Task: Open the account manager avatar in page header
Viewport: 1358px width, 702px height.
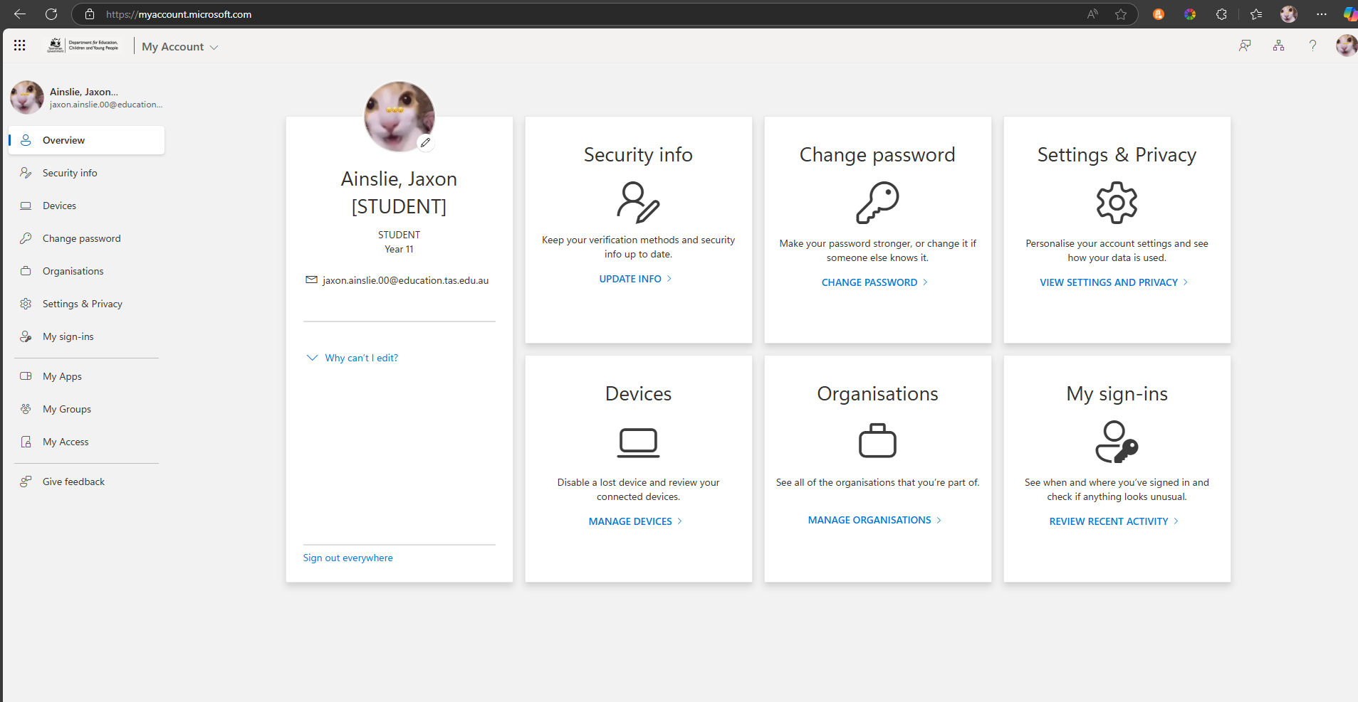Action: point(1346,46)
